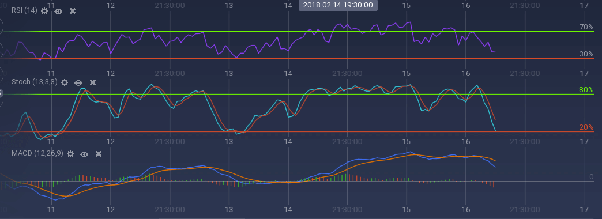
Task: Toggle RSI (14) indicator visibility eye
Action: tap(58, 11)
